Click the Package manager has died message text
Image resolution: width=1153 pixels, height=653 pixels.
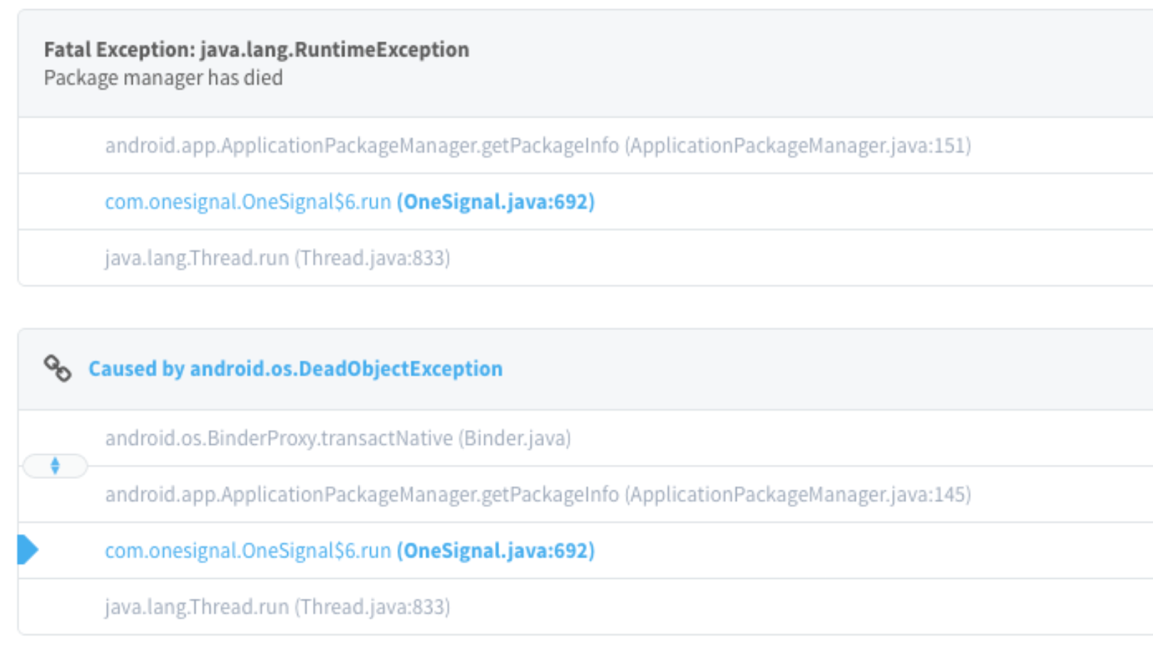point(163,78)
